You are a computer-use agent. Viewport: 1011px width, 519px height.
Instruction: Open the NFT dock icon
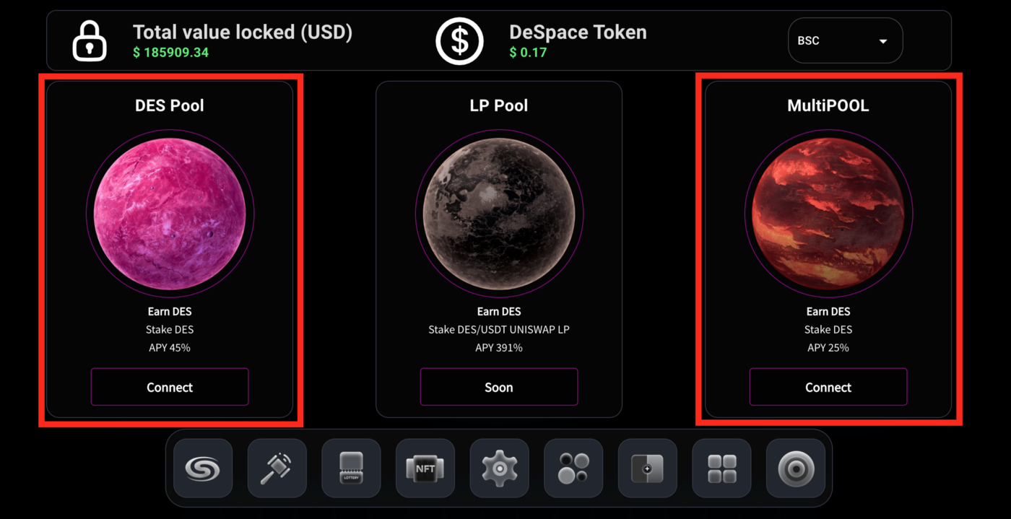425,468
